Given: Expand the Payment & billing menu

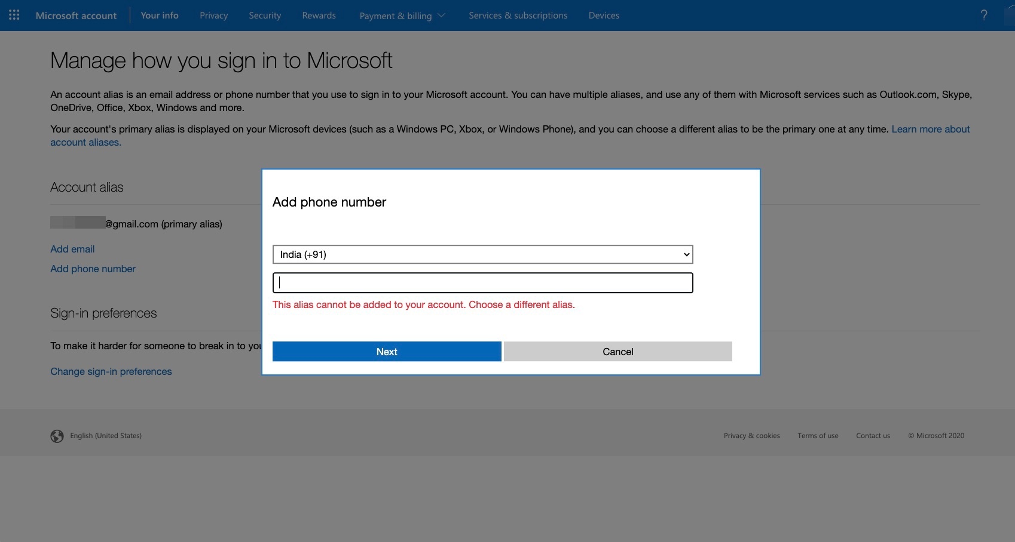Looking at the screenshot, I should click(x=402, y=16).
